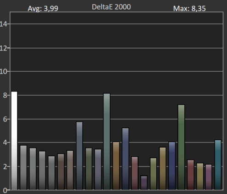Viewport: 227px width, 194px height.
Task: Select the first gray bar after white
Action: 23,168
